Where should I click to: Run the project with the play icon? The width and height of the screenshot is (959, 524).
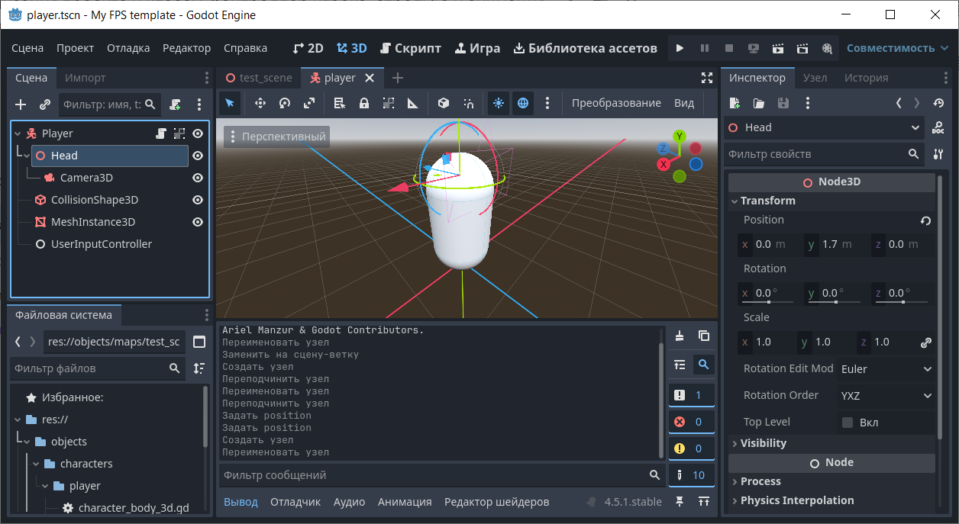(x=680, y=48)
